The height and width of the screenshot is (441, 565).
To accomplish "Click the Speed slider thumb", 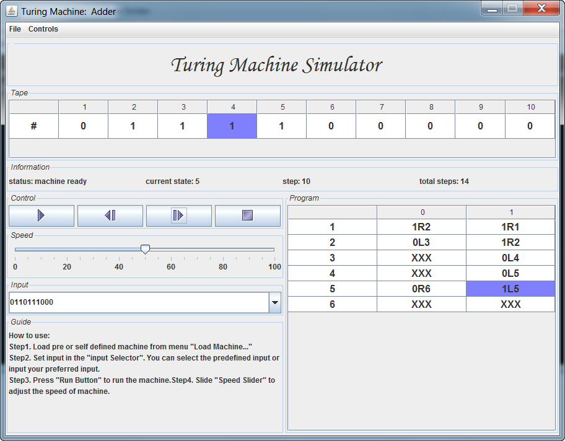I will 145,249.
